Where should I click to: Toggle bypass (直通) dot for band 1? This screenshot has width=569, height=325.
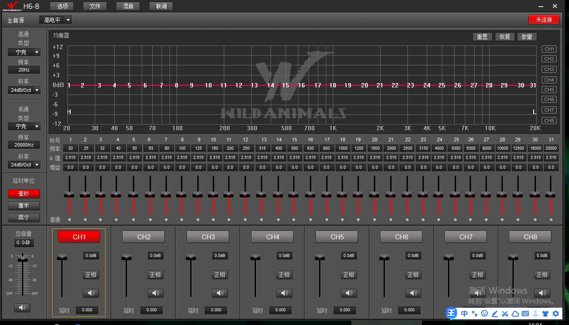(69, 219)
